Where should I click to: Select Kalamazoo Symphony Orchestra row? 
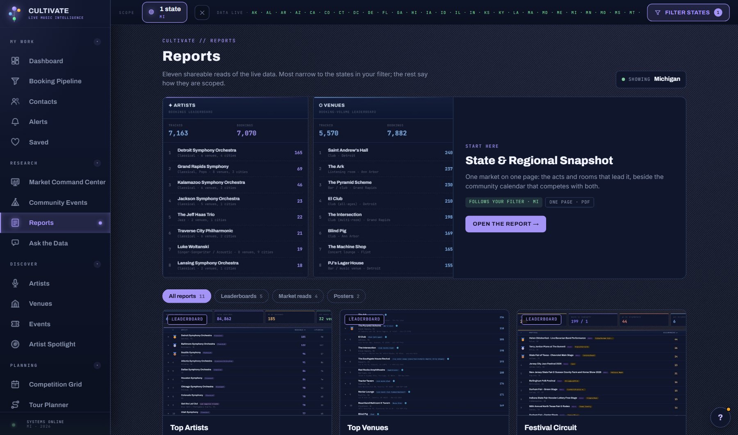point(235,185)
